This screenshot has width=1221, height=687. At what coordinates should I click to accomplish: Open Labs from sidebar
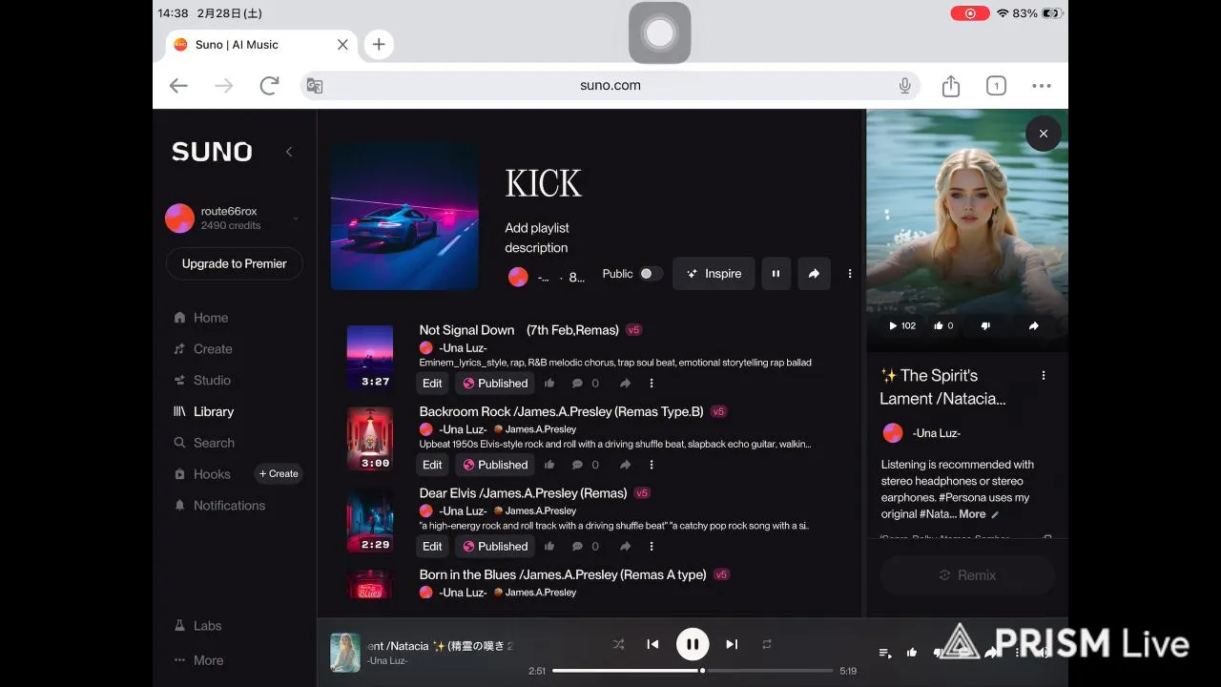point(198,626)
